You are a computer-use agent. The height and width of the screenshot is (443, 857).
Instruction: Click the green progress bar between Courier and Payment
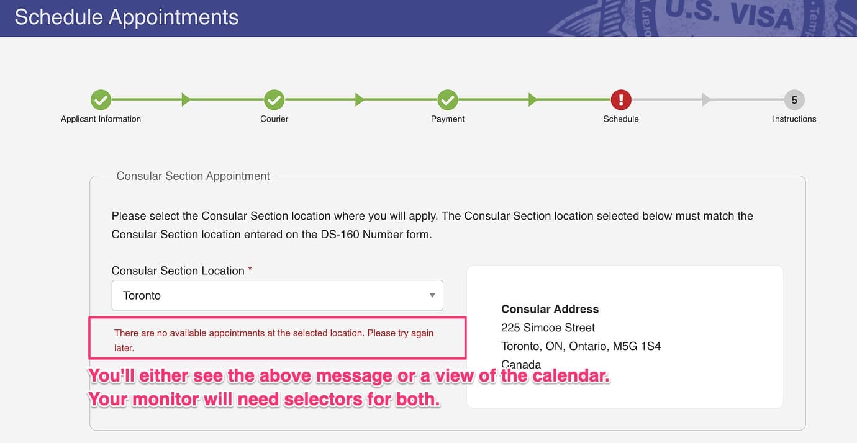(360, 99)
